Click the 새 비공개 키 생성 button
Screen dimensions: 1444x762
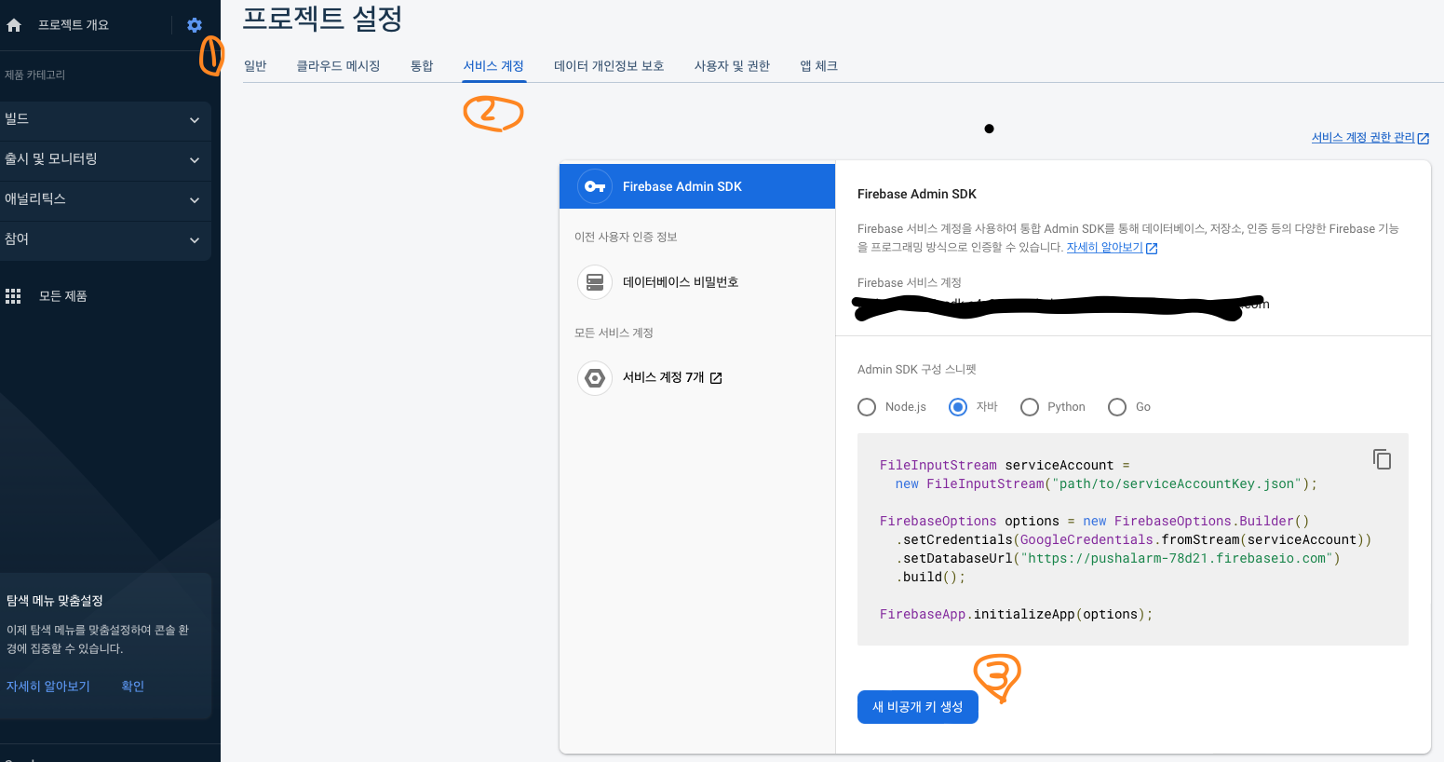918,707
